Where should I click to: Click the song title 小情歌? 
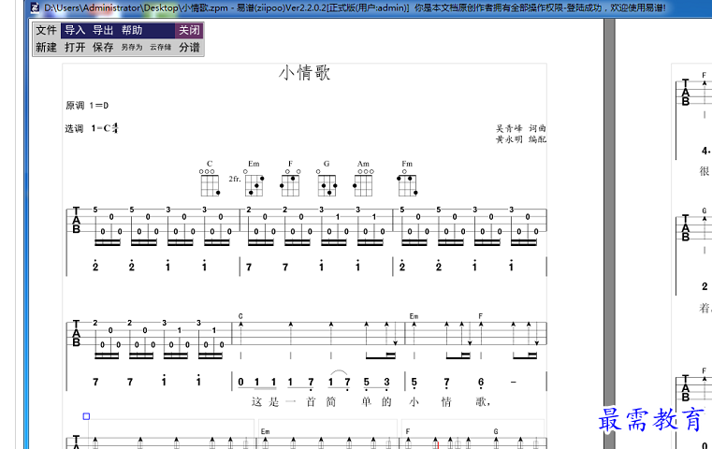(305, 73)
